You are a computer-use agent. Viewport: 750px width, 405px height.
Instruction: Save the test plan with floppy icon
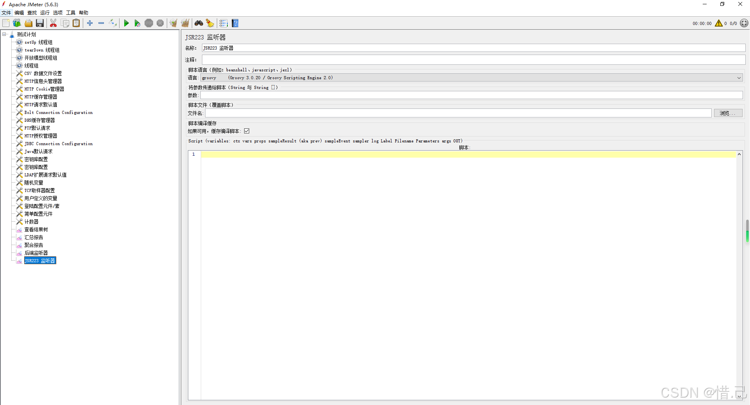click(x=40, y=23)
